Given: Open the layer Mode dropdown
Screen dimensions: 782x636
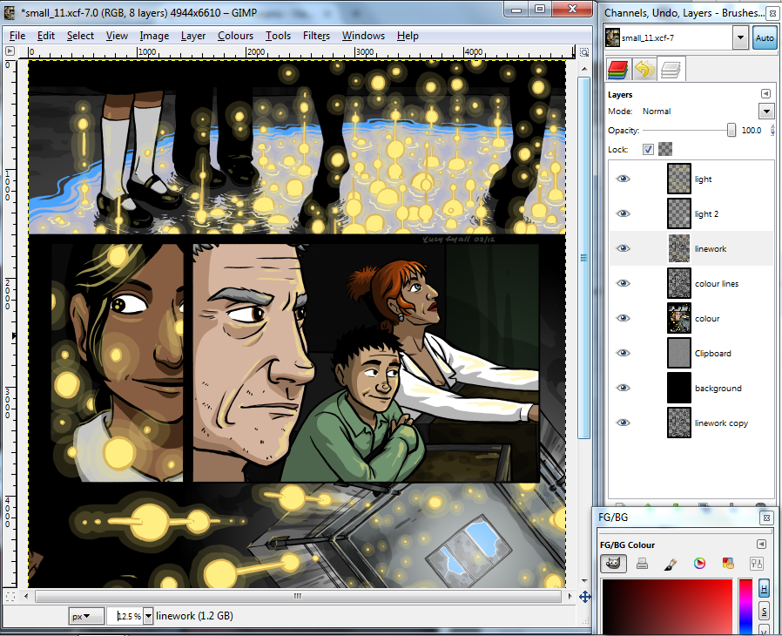Looking at the screenshot, I should [x=766, y=112].
